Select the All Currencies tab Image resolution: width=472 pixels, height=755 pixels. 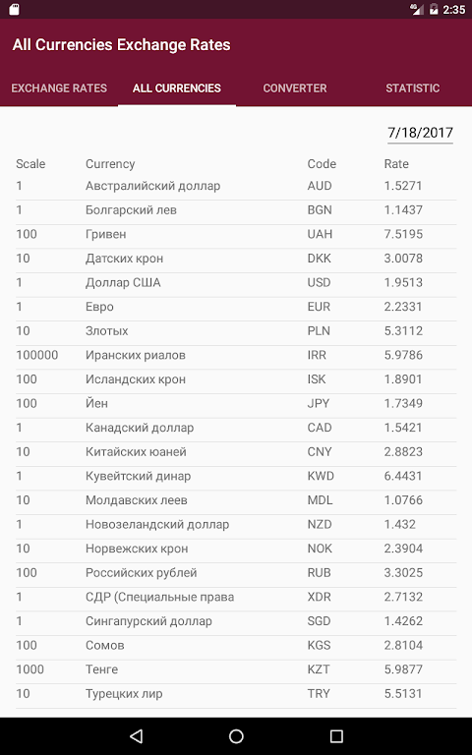click(x=177, y=88)
